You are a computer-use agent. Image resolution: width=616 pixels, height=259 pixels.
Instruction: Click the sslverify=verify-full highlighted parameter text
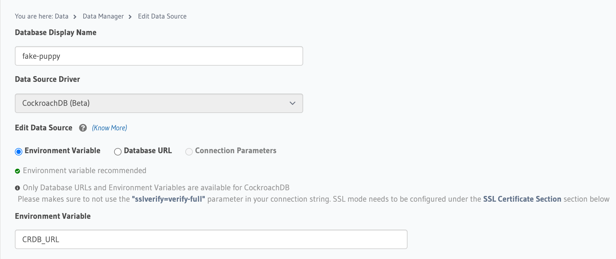tap(168, 199)
